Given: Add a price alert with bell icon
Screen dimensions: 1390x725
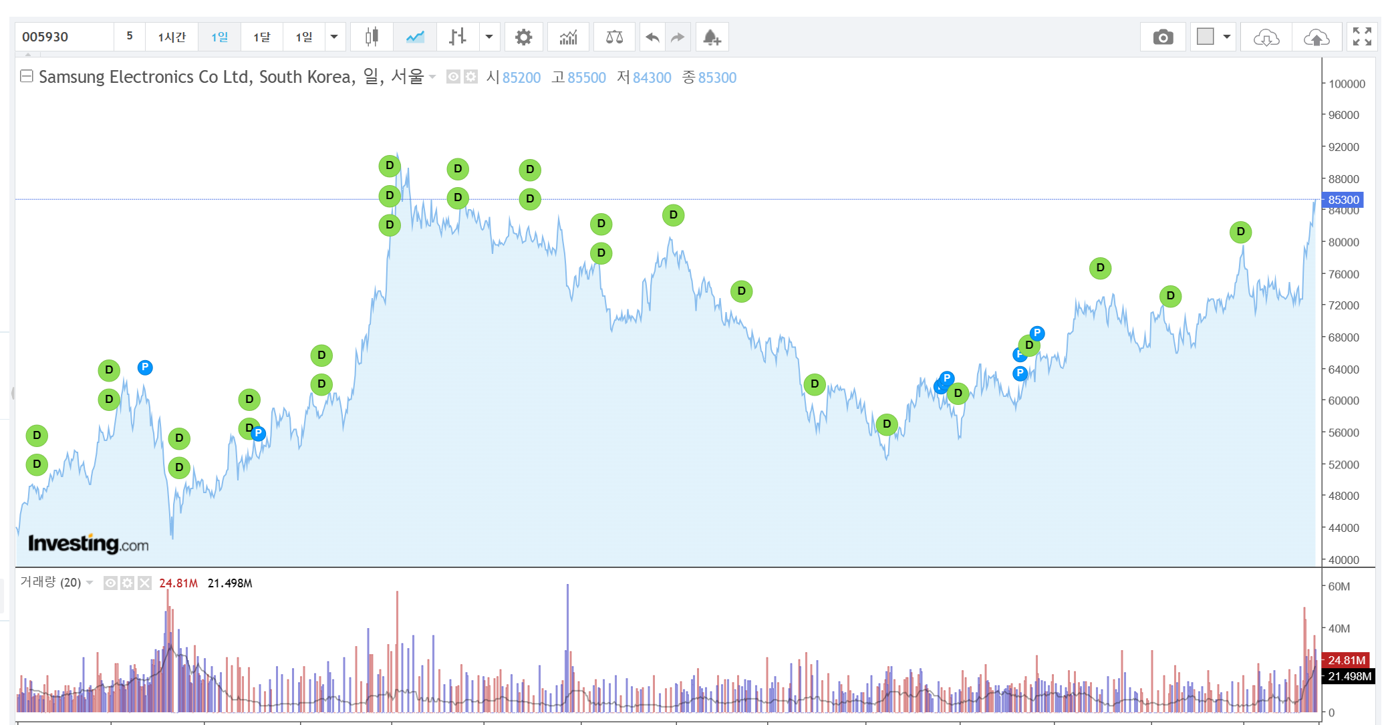Looking at the screenshot, I should point(712,37).
